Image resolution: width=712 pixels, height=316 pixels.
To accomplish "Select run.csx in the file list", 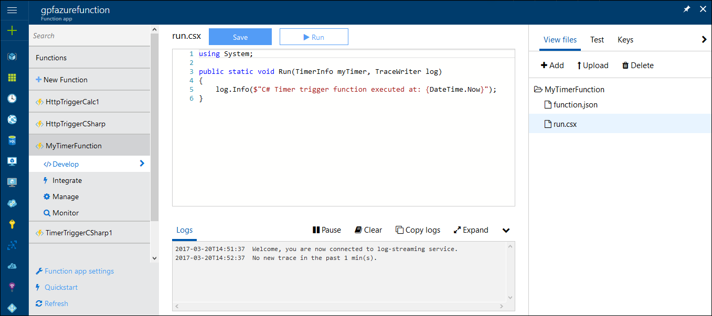I will (620, 124).
